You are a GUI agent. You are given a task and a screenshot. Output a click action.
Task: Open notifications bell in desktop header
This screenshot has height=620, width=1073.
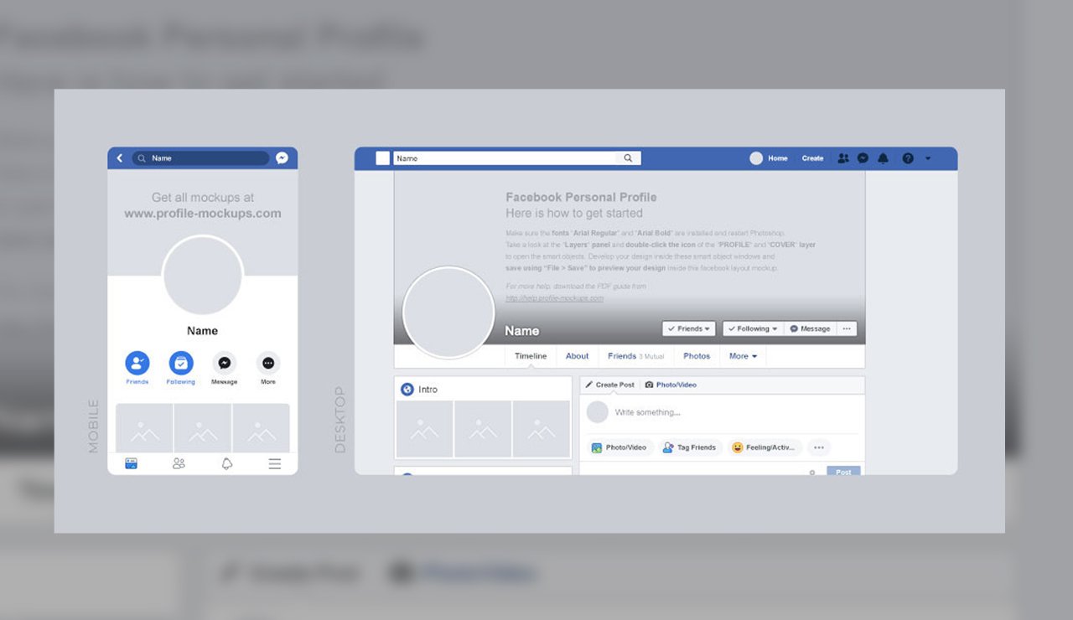tap(883, 158)
